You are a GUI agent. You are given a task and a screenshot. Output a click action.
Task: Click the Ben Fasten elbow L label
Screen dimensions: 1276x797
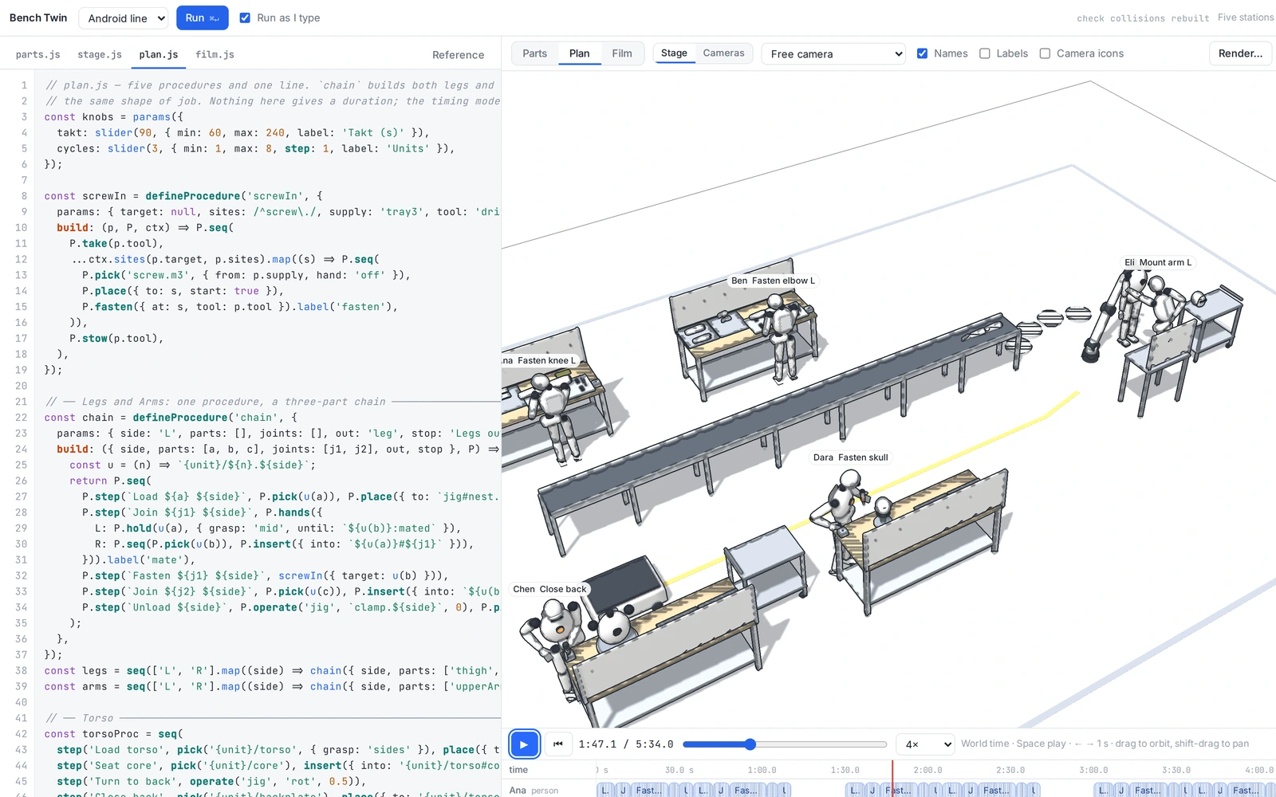pyautogui.click(x=773, y=281)
